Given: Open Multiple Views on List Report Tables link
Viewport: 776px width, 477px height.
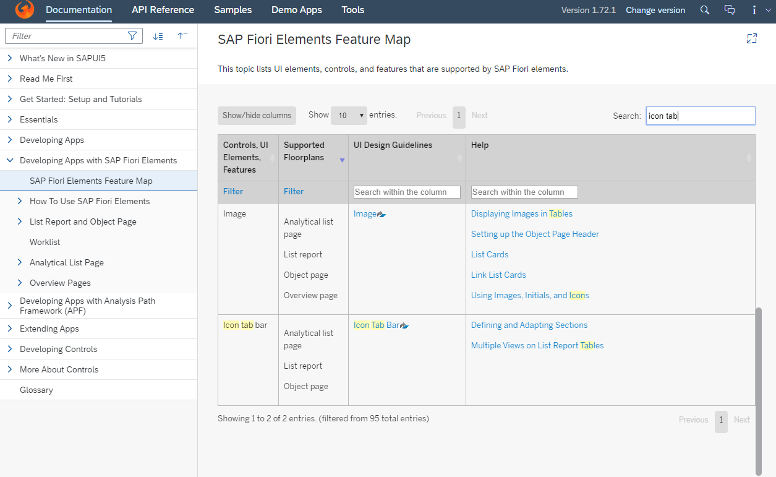Looking at the screenshot, I should point(537,345).
